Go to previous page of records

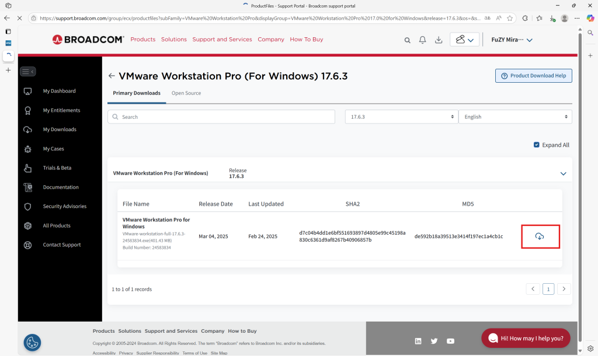[x=533, y=289]
